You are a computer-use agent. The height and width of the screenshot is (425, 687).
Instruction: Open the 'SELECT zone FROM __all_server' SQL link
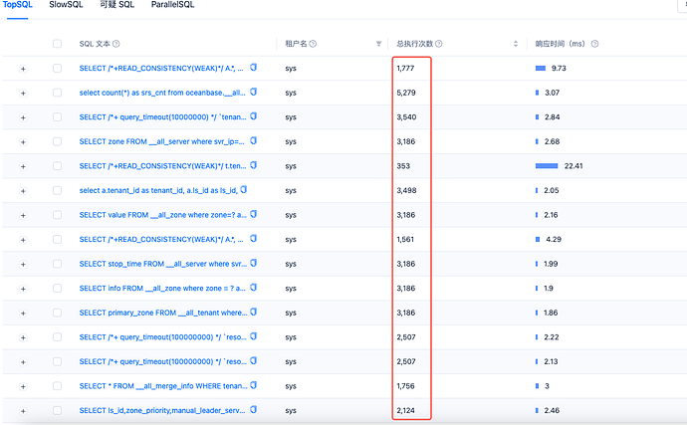click(161, 141)
